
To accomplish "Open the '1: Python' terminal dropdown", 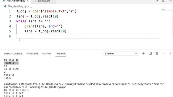I will (x=121, y=54).
